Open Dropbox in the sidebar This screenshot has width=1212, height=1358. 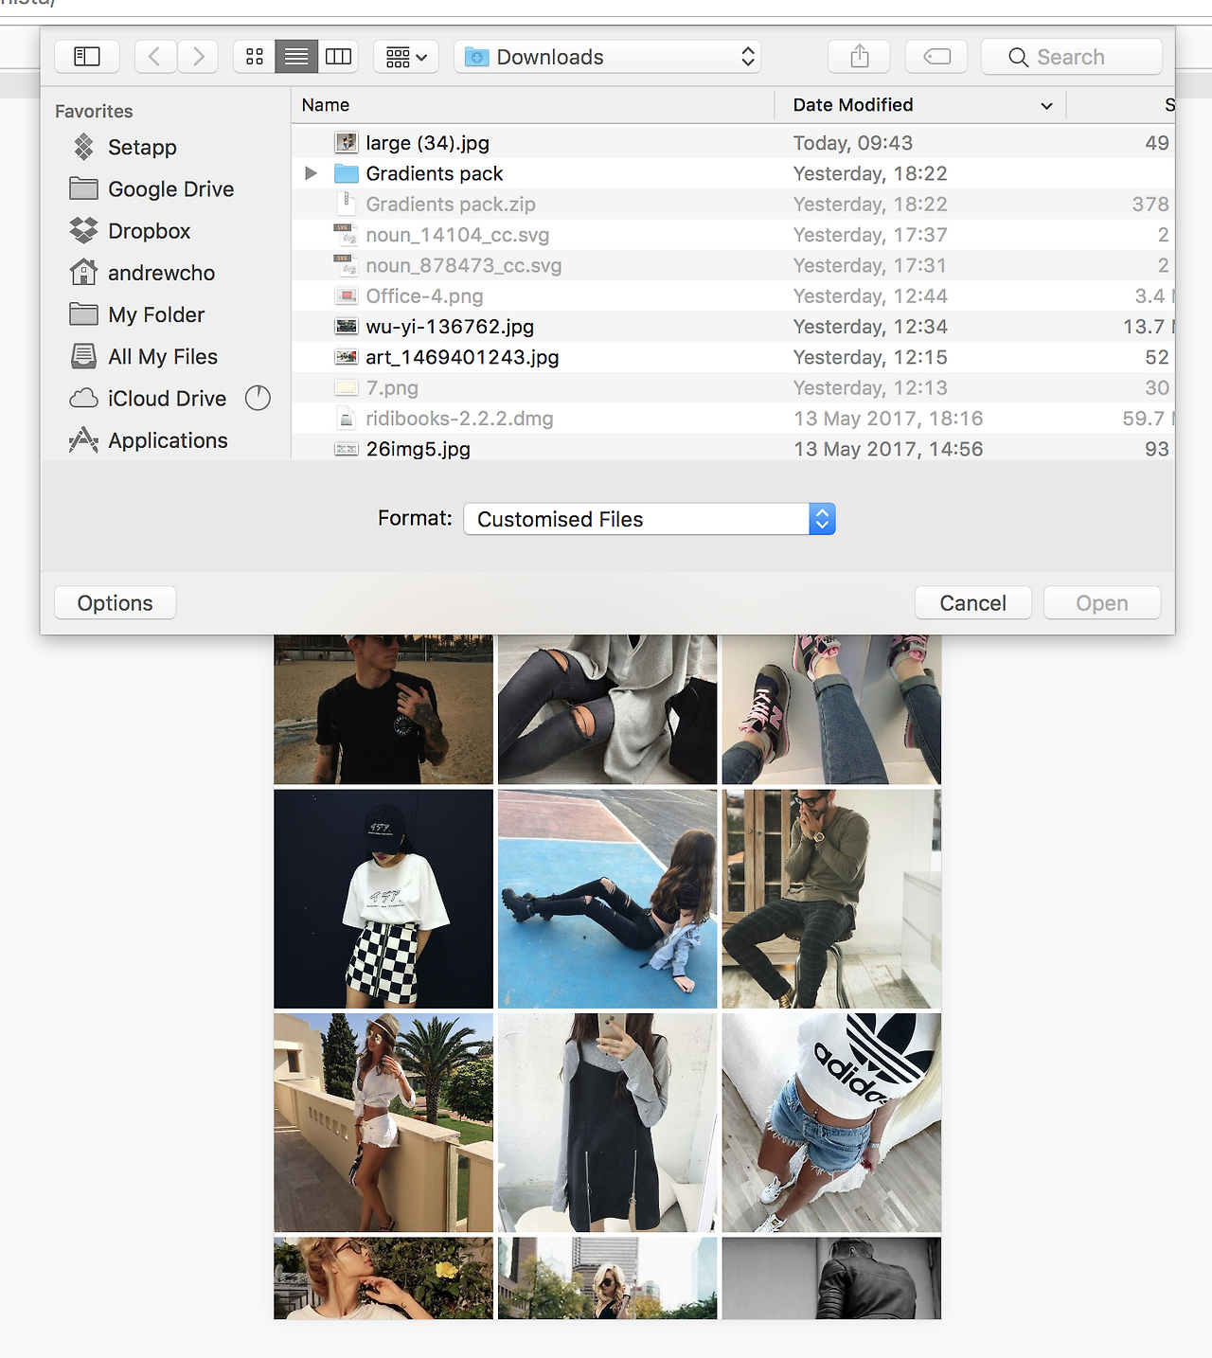pyautogui.click(x=149, y=231)
